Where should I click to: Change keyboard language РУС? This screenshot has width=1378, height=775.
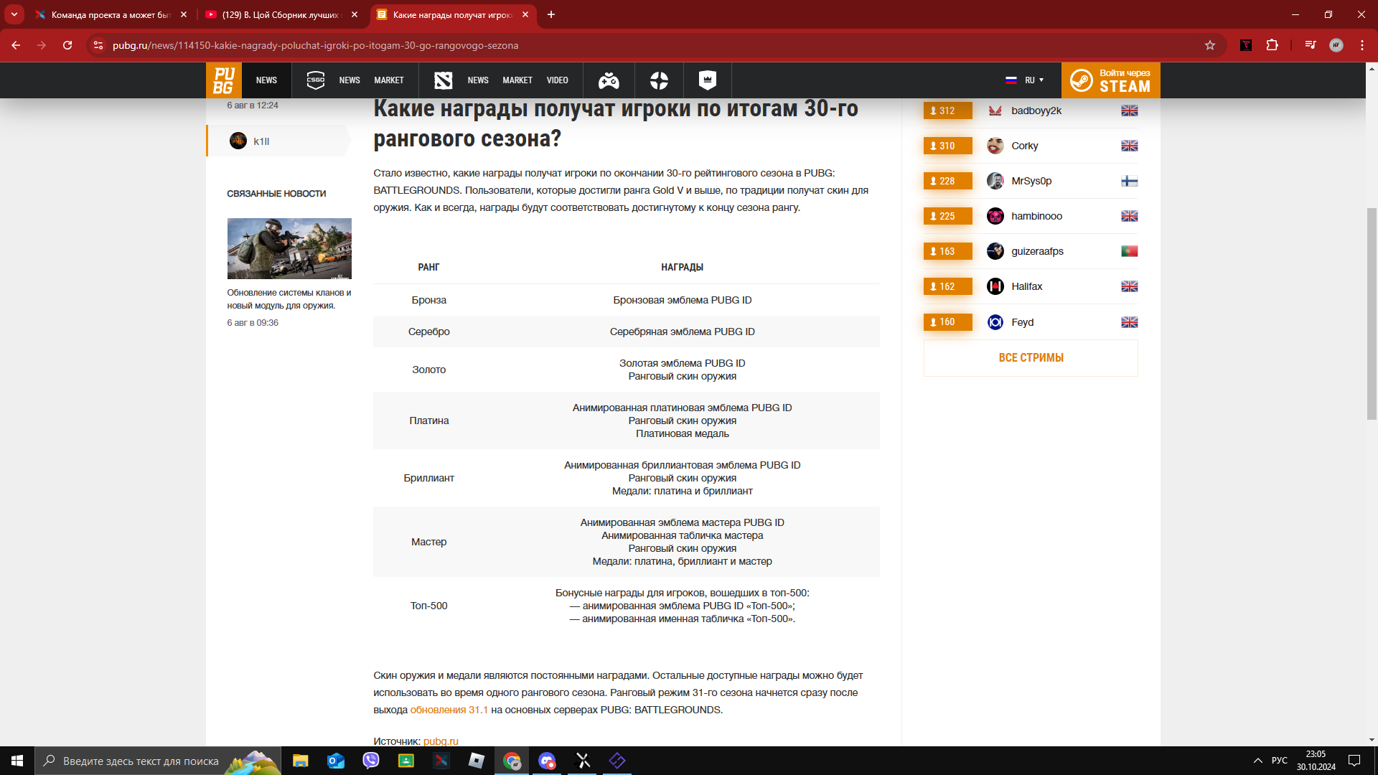click(x=1280, y=761)
